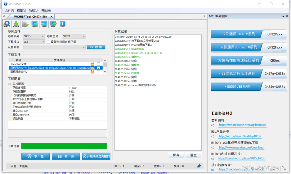Open 下载接口 dropdown showing USB
291x174 pixels.
pyautogui.click(x=34, y=42)
